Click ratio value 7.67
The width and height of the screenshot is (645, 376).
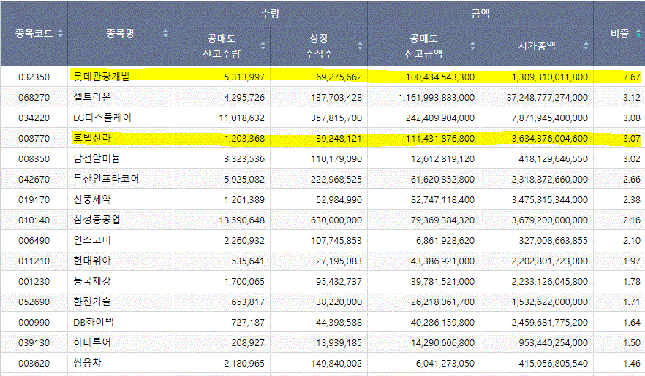pos(632,77)
